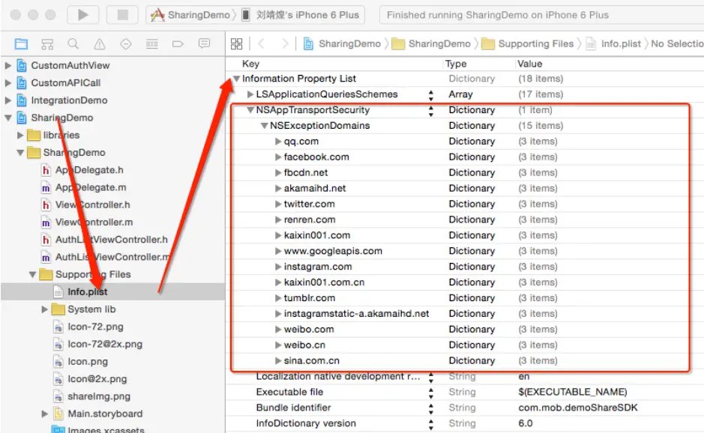This screenshot has width=704, height=433.
Task: Open the Report navigator speech bubble icon
Action: click(x=204, y=43)
